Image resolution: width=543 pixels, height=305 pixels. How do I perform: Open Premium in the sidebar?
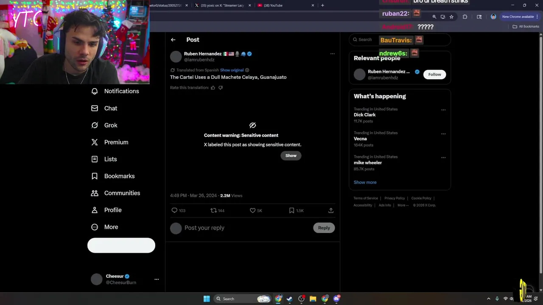(110, 142)
